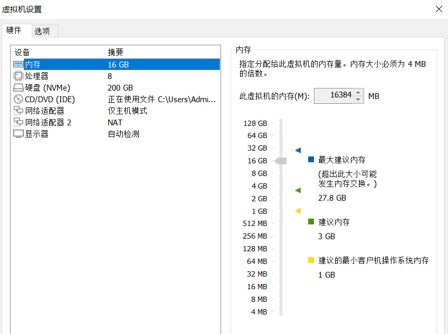Click the memory slider thumb at 16 GB

281,161
